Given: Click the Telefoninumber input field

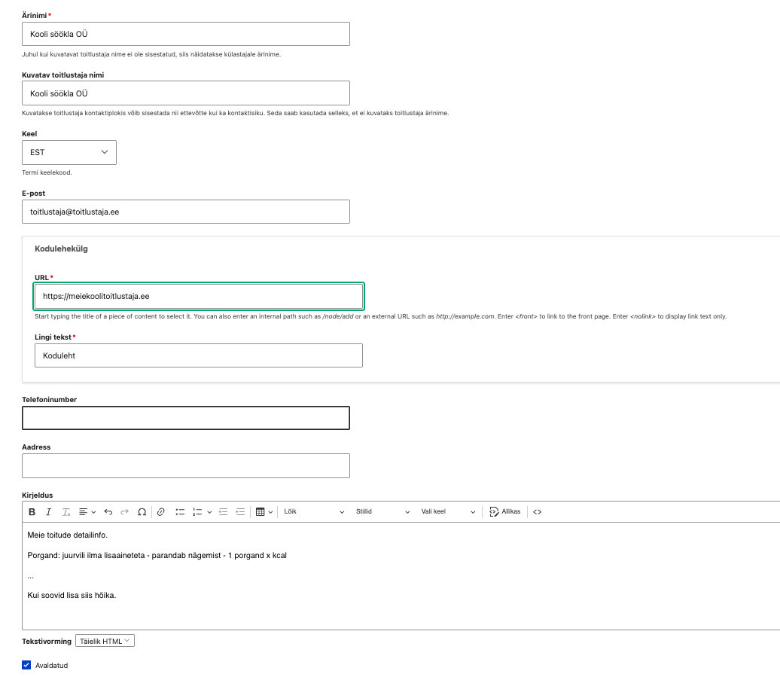Looking at the screenshot, I should (x=186, y=418).
